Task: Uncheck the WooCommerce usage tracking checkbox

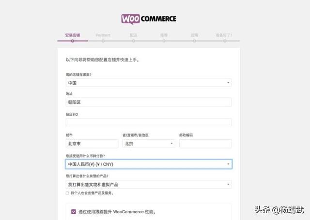Action: (74, 212)
